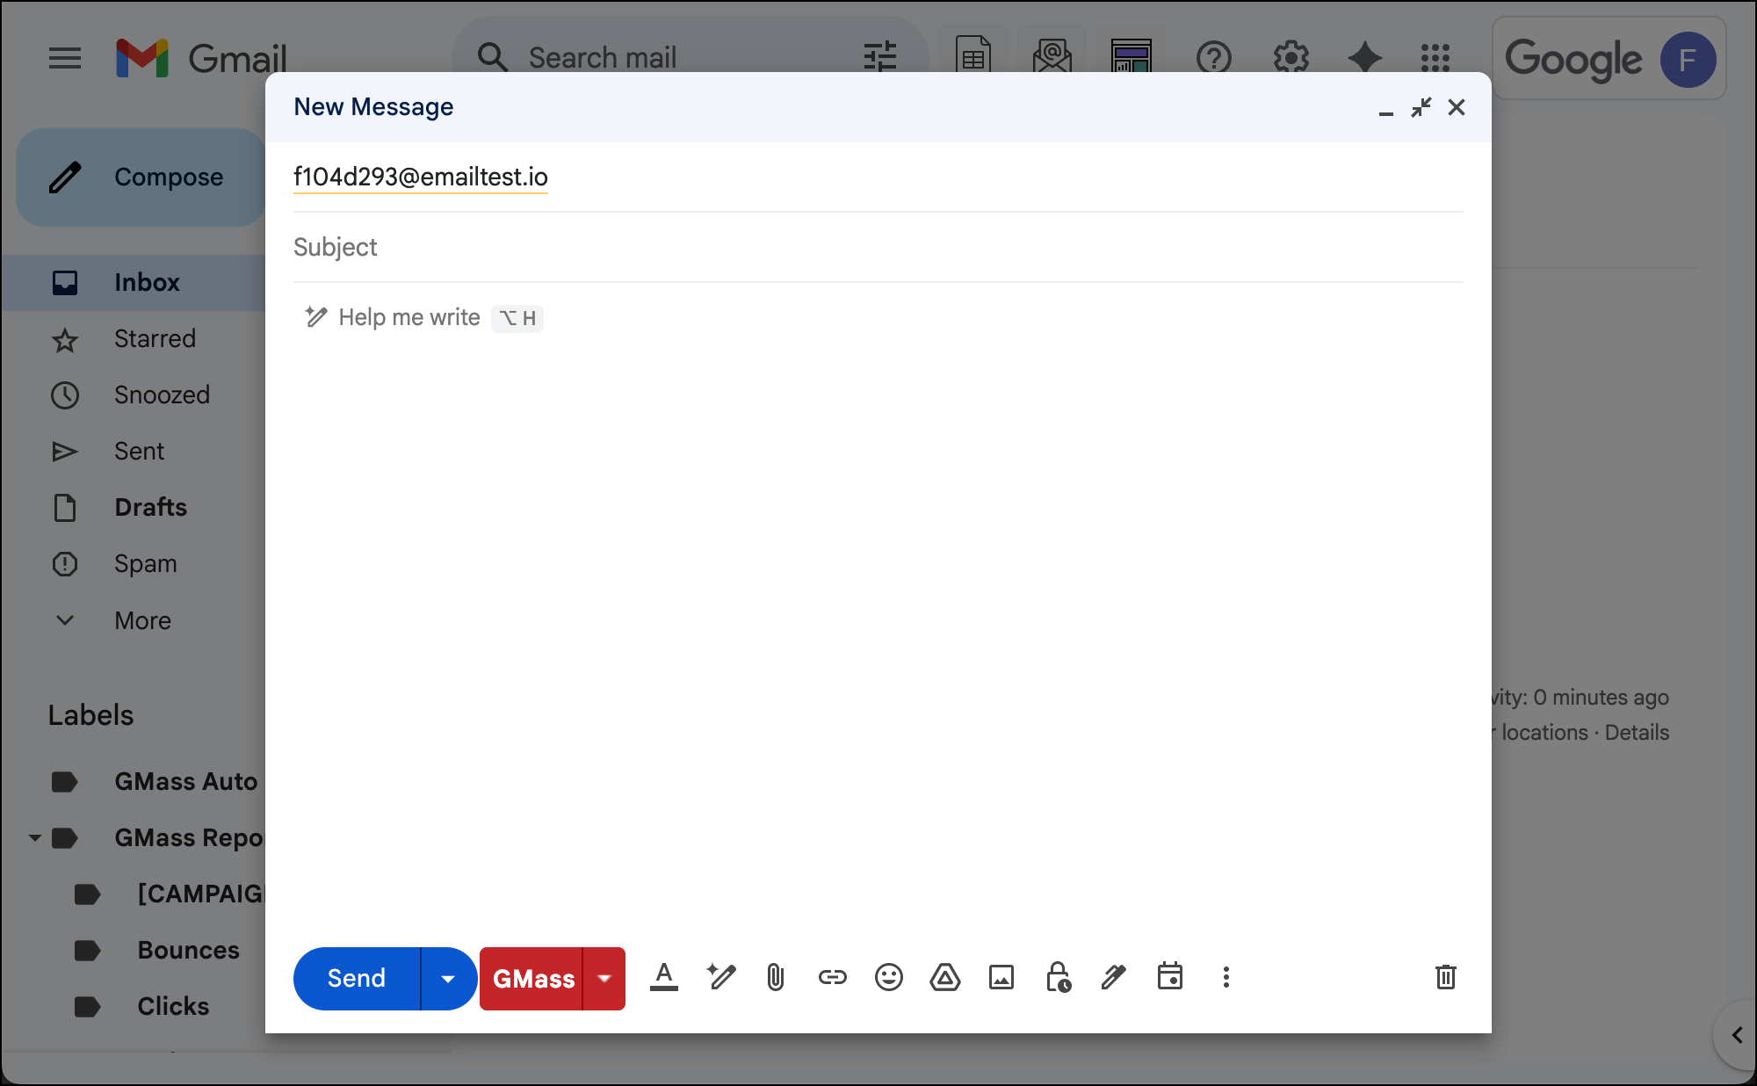The image size is (1757, 1086).
Task: Collapse the GMass Reports label
Action: pos(35,837)
